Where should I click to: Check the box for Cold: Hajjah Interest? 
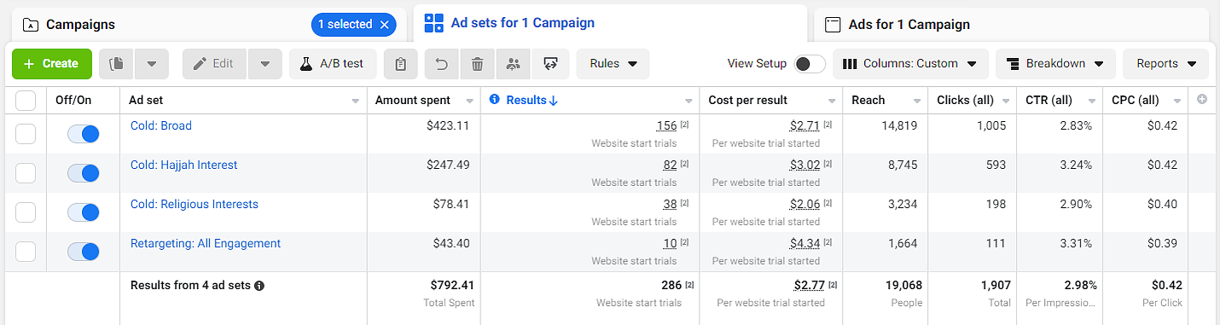(26, 173)
